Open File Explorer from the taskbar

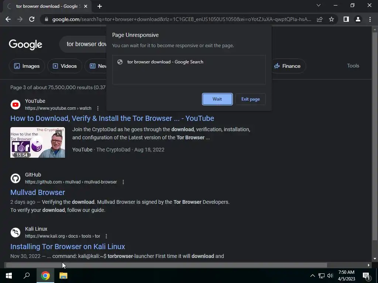pos(63,276)
